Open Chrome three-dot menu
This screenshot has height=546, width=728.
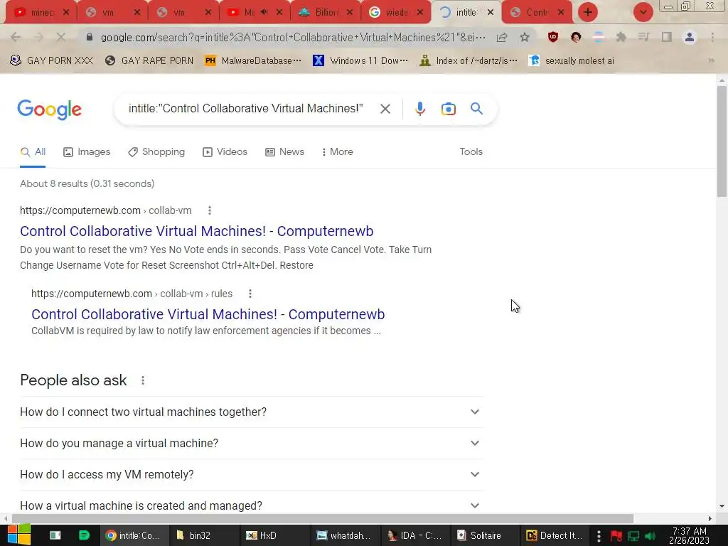click(x=712, y=37)
